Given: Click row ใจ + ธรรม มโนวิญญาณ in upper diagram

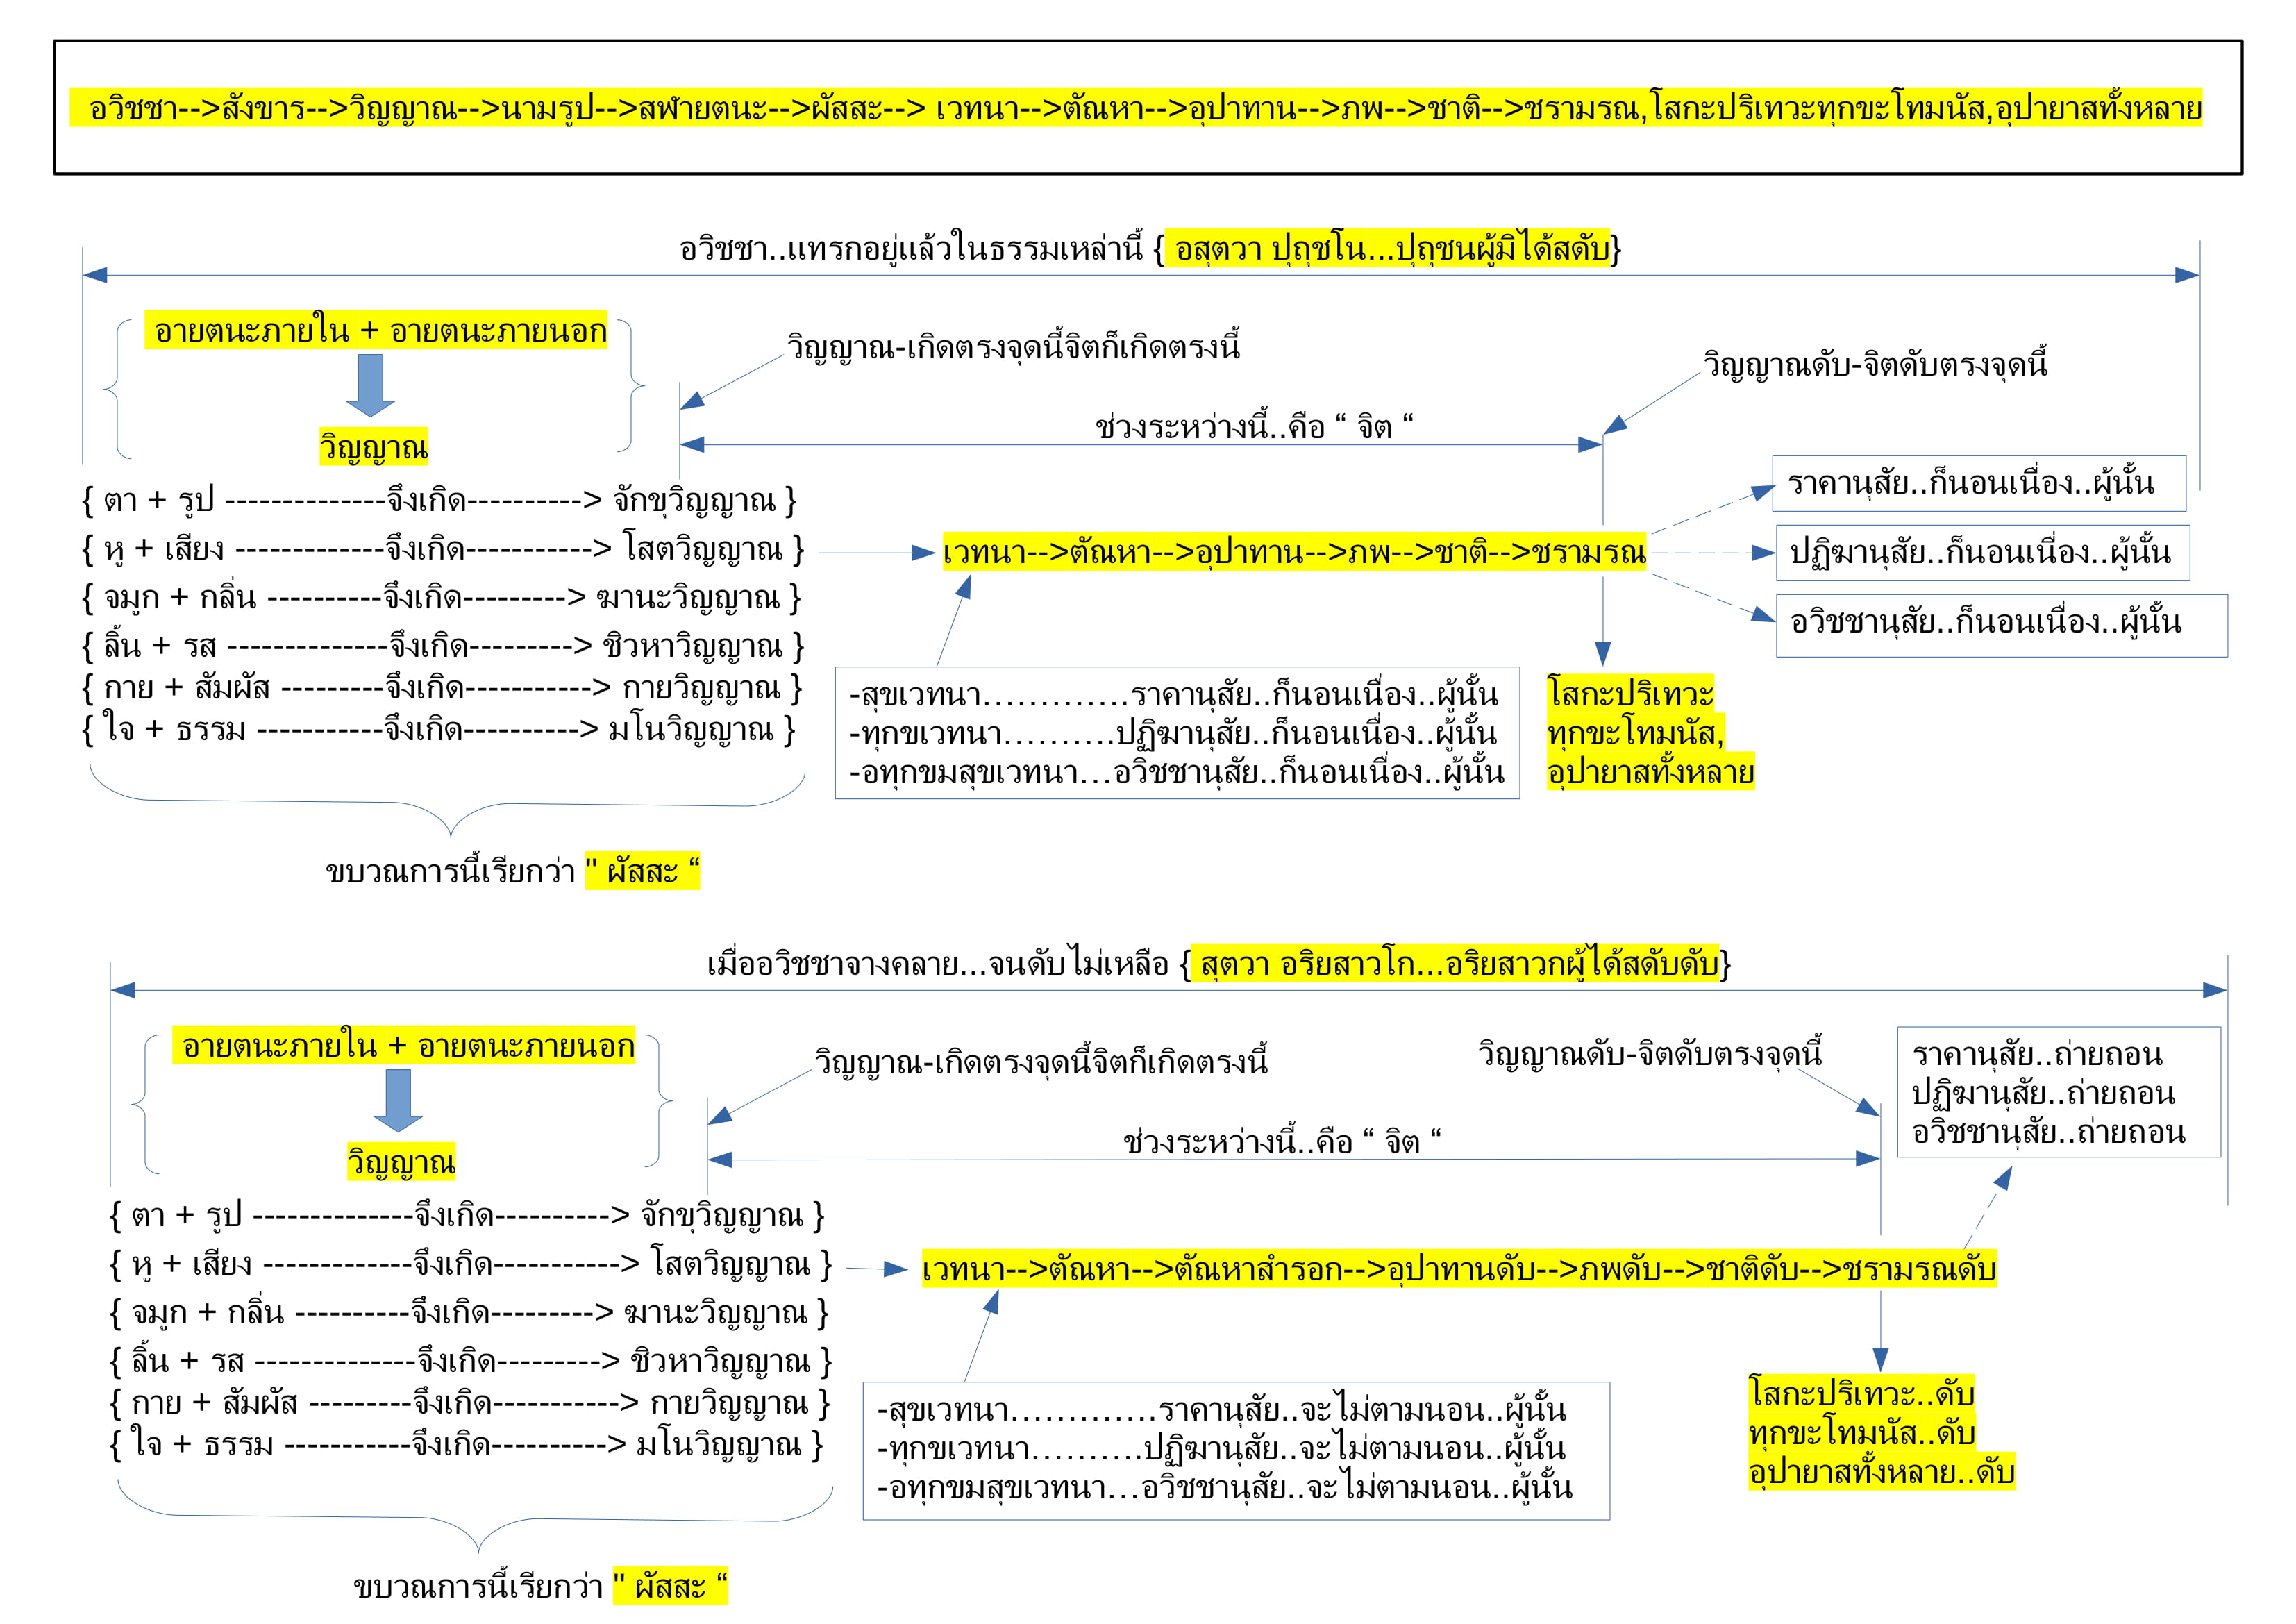Looking at the screenshot, I should tap(439, 729).
